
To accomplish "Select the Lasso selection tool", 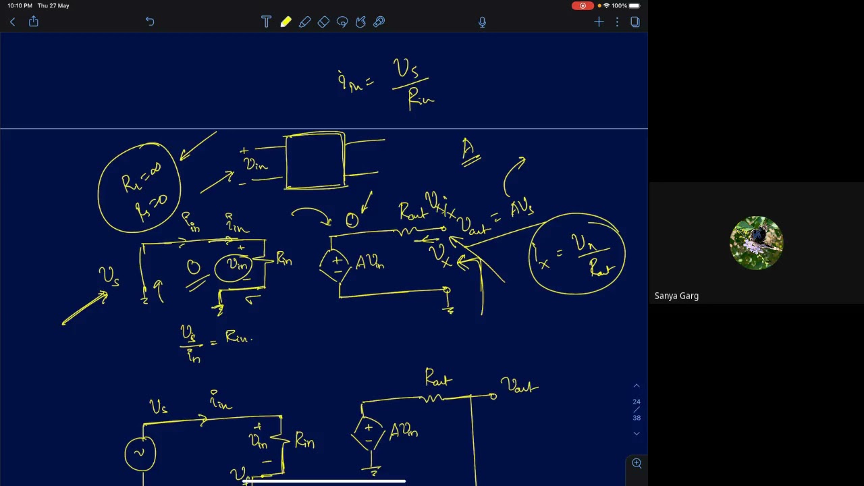I will click(x=342, y=22).
